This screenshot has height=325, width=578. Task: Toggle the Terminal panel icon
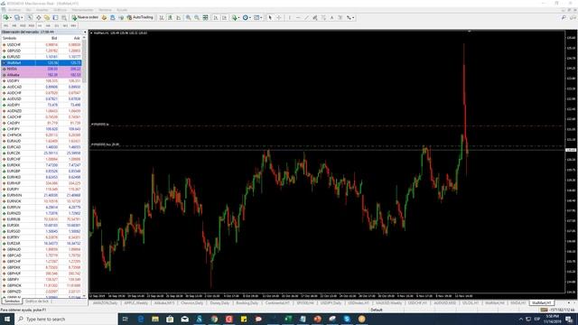[55, 17]
